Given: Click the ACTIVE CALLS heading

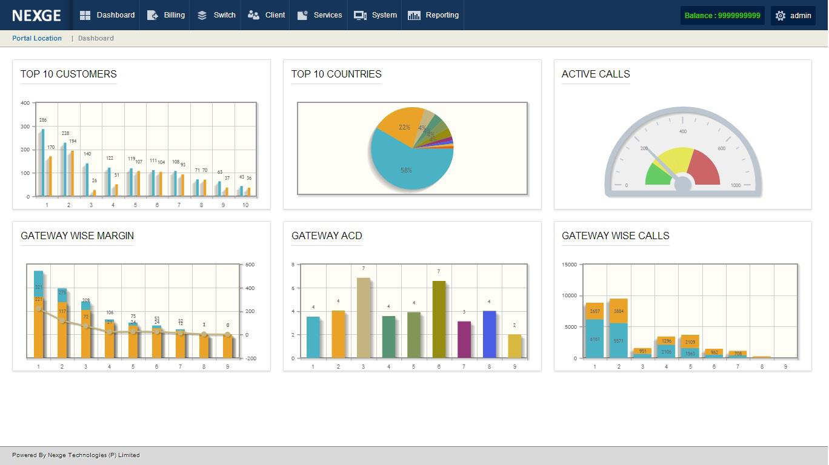Looking at the screenshot, I should (596, 74).
